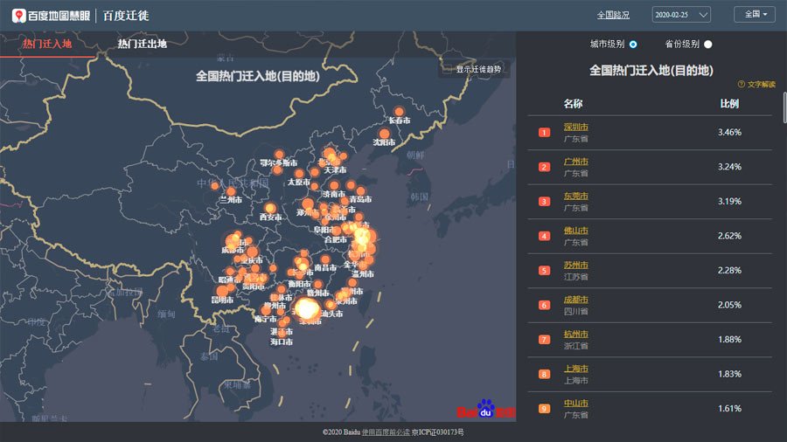Click the Baidu Map Huiyan pin logo
787x442 pixels.
tap(19, 16)
